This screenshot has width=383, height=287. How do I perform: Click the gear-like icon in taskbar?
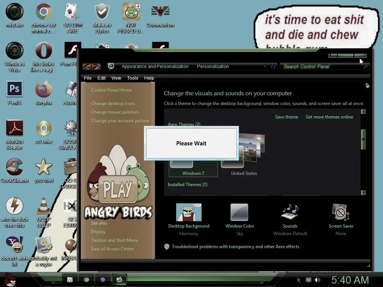102,280
